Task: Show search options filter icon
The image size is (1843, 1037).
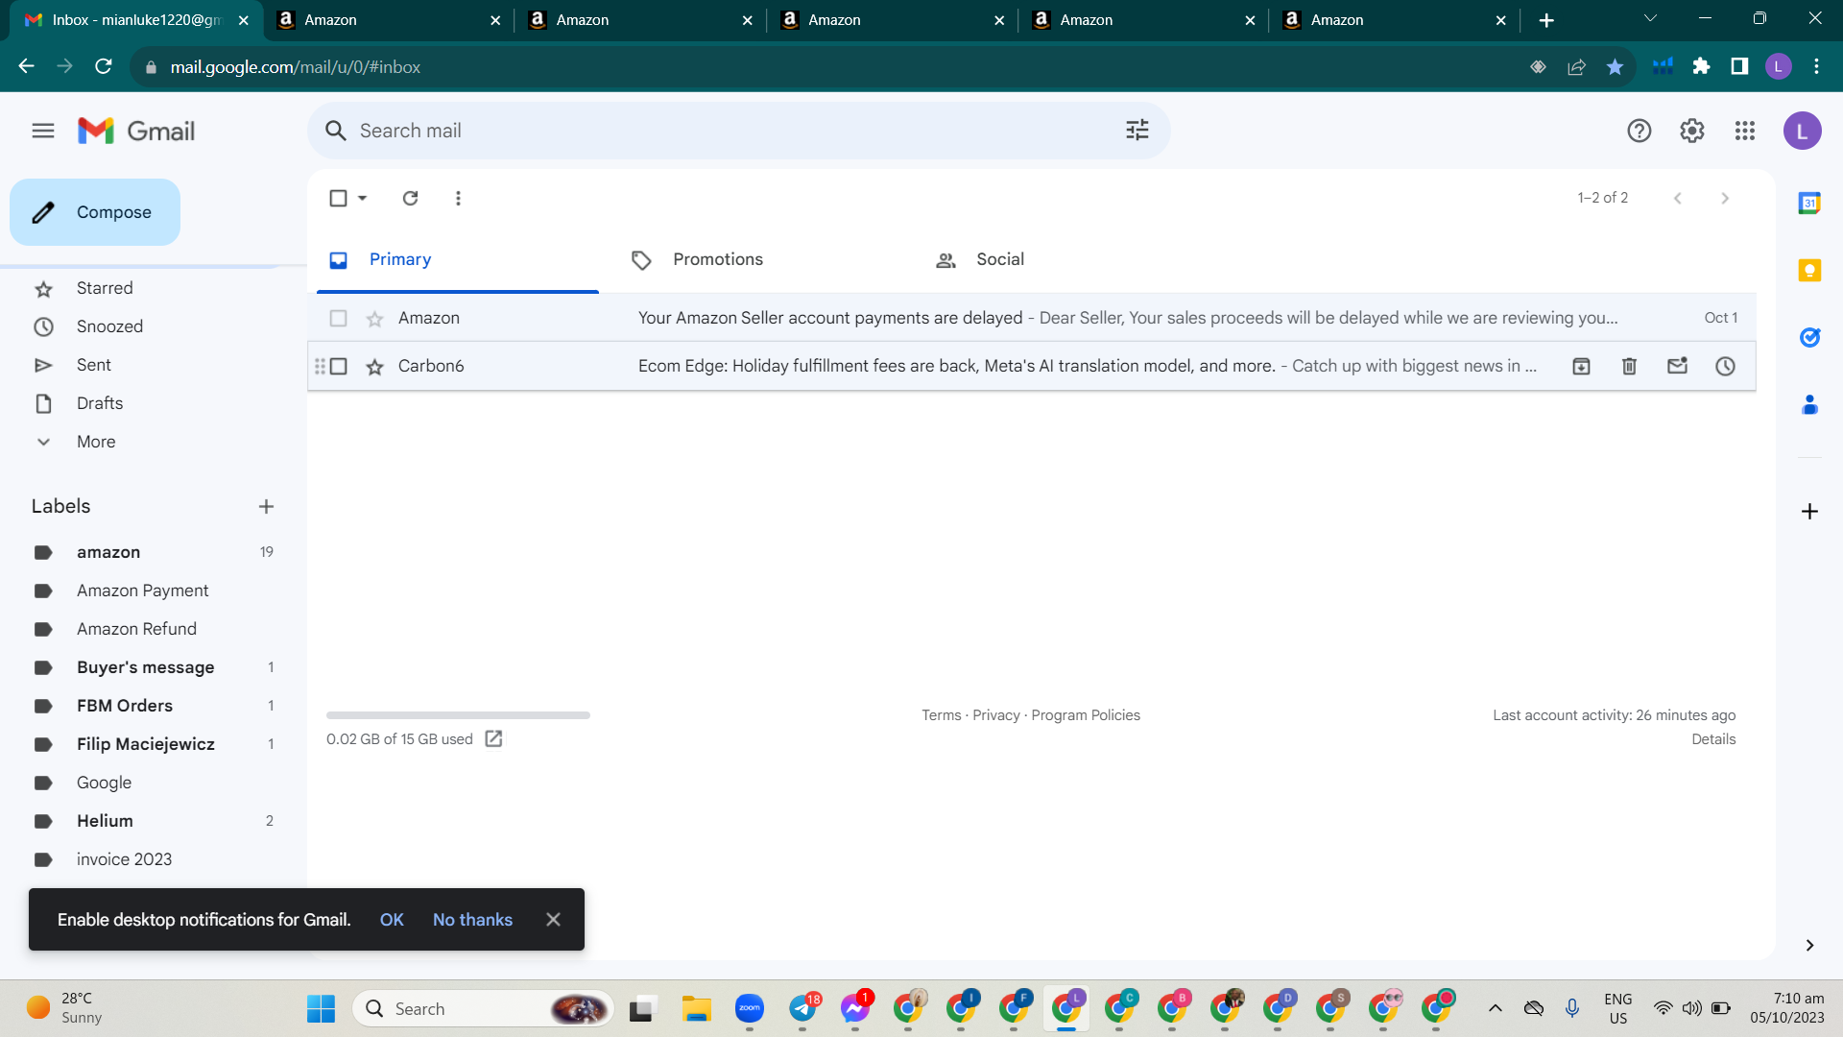Action: pyautogui.click(x=1137, y=131)
